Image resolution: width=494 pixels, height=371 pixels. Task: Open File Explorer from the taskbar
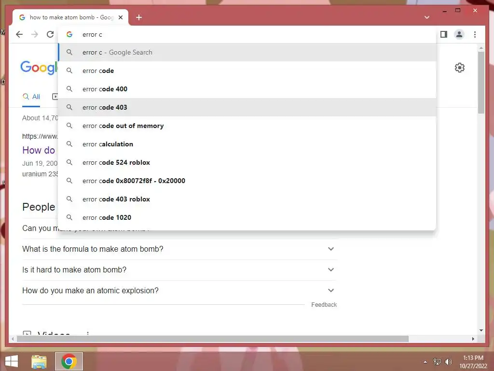coord(39,361)
